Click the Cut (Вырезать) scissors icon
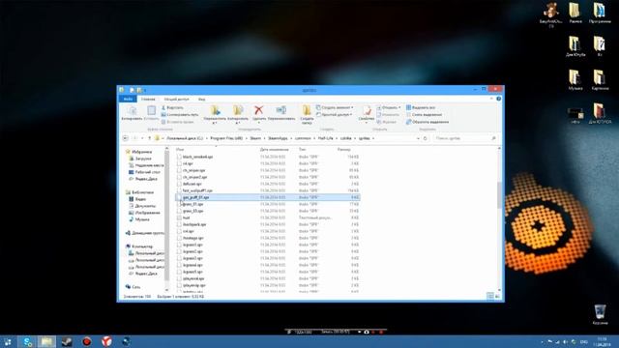 163,107
